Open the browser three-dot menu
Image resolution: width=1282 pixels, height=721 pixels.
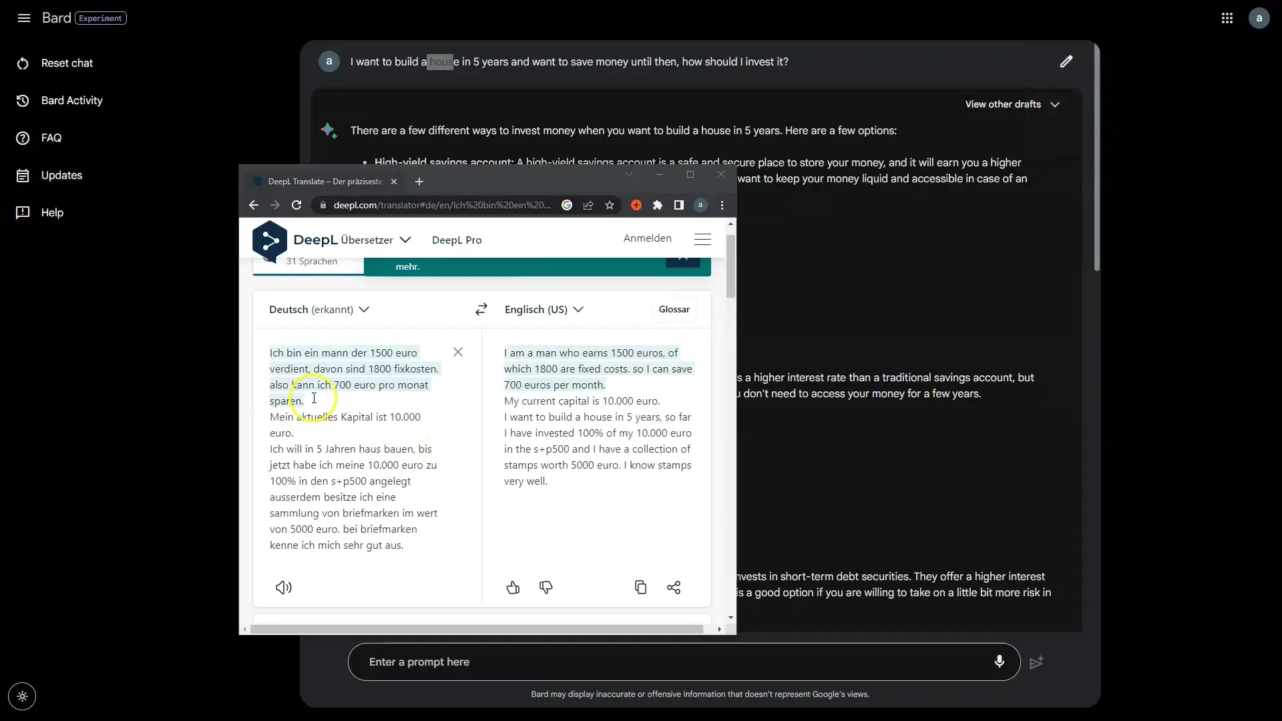click(722, 205)
